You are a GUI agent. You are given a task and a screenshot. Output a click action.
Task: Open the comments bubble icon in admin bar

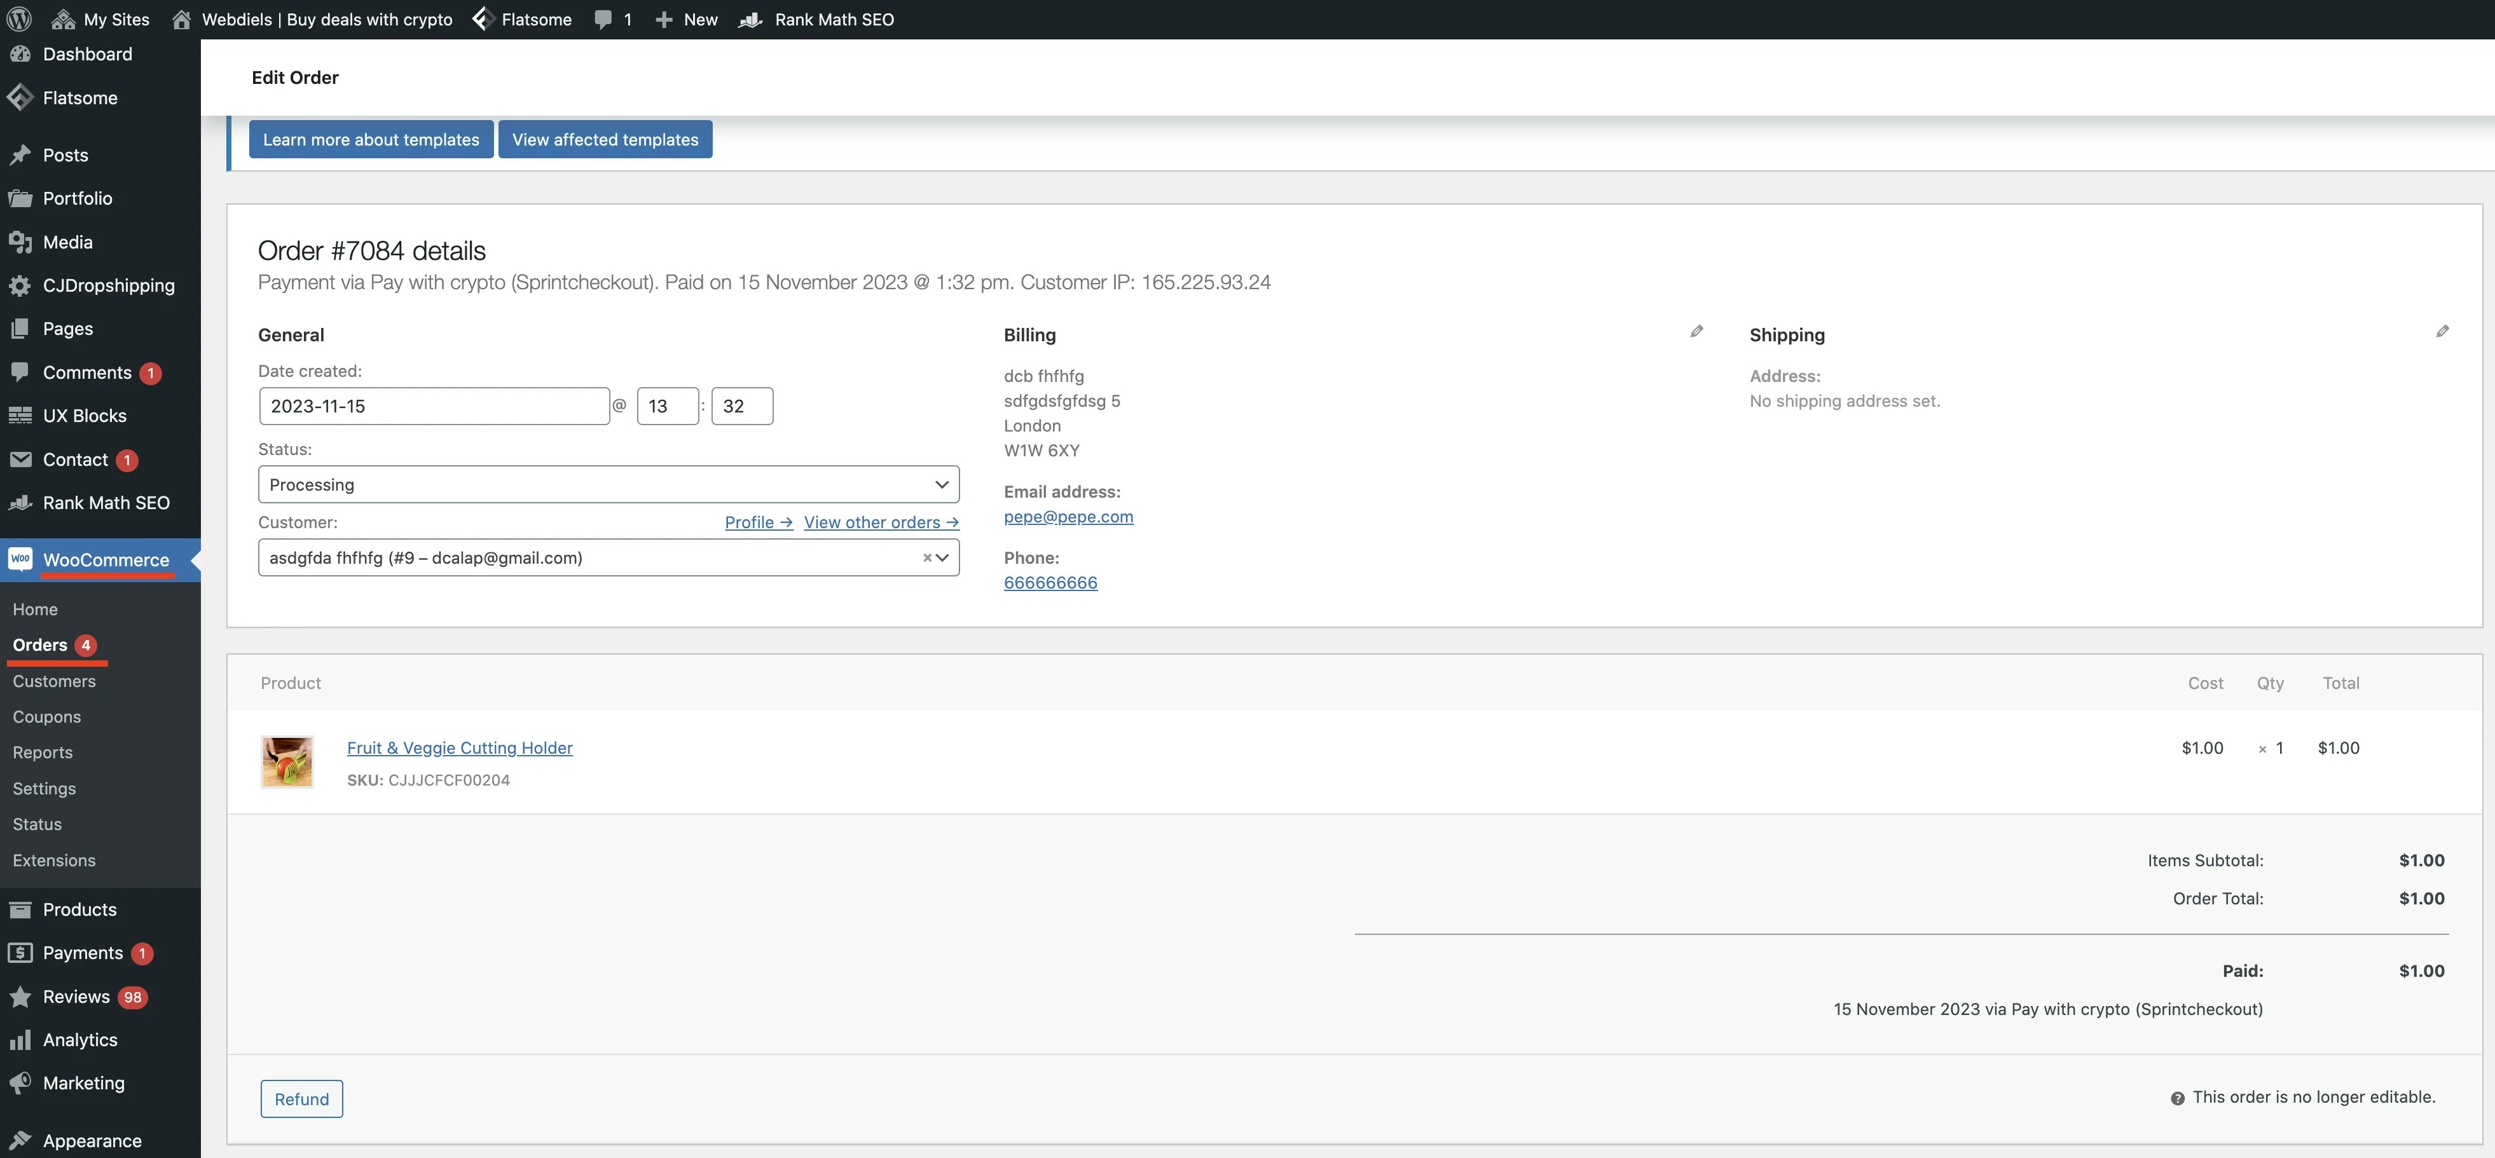point(603,19)
